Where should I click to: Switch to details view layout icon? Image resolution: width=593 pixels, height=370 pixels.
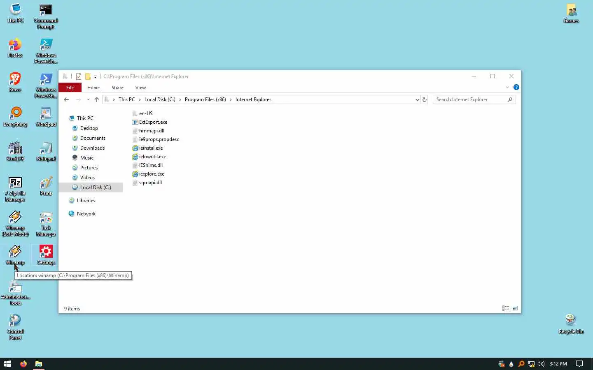click(x=506, y=308)
